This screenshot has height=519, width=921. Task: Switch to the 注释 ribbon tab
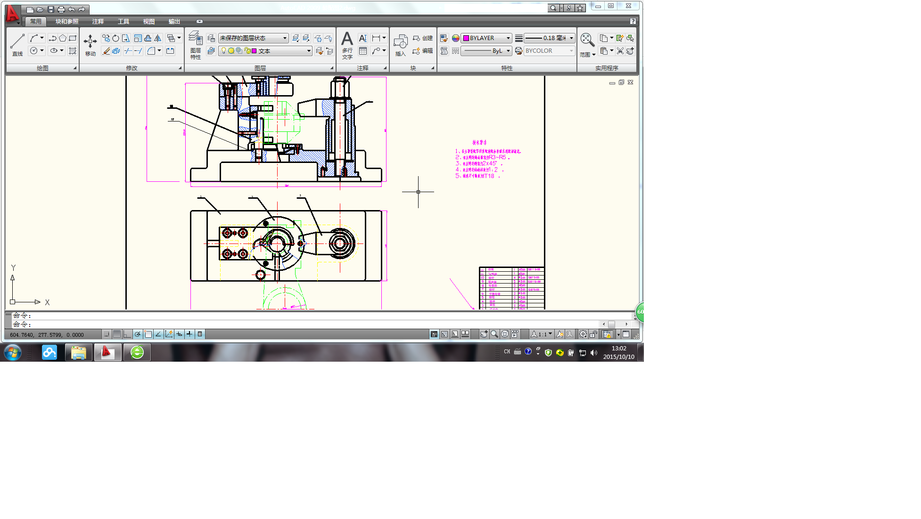pyautogui.click(x=98, y=21)
